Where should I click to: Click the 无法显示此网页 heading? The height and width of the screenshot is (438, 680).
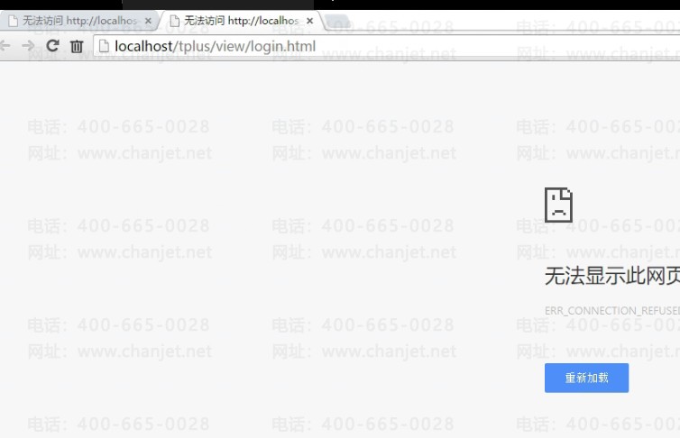(x=611, y=276)
